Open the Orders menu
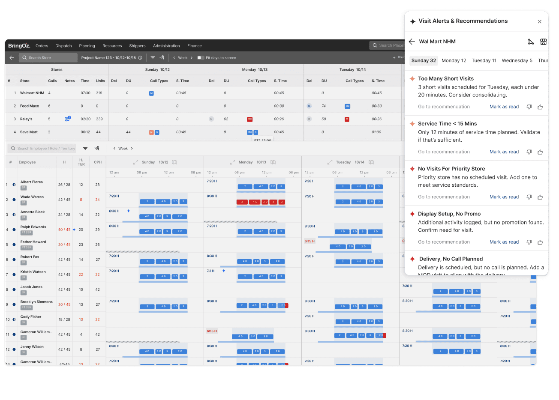Viewport: 559px width, 400px height. tap(42, 46)
